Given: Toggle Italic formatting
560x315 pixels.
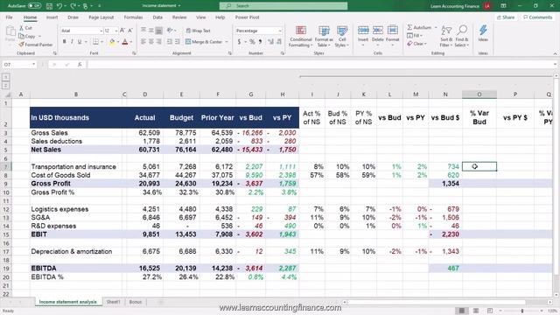Looking at the screenshot, I should (x=72, y=42).
